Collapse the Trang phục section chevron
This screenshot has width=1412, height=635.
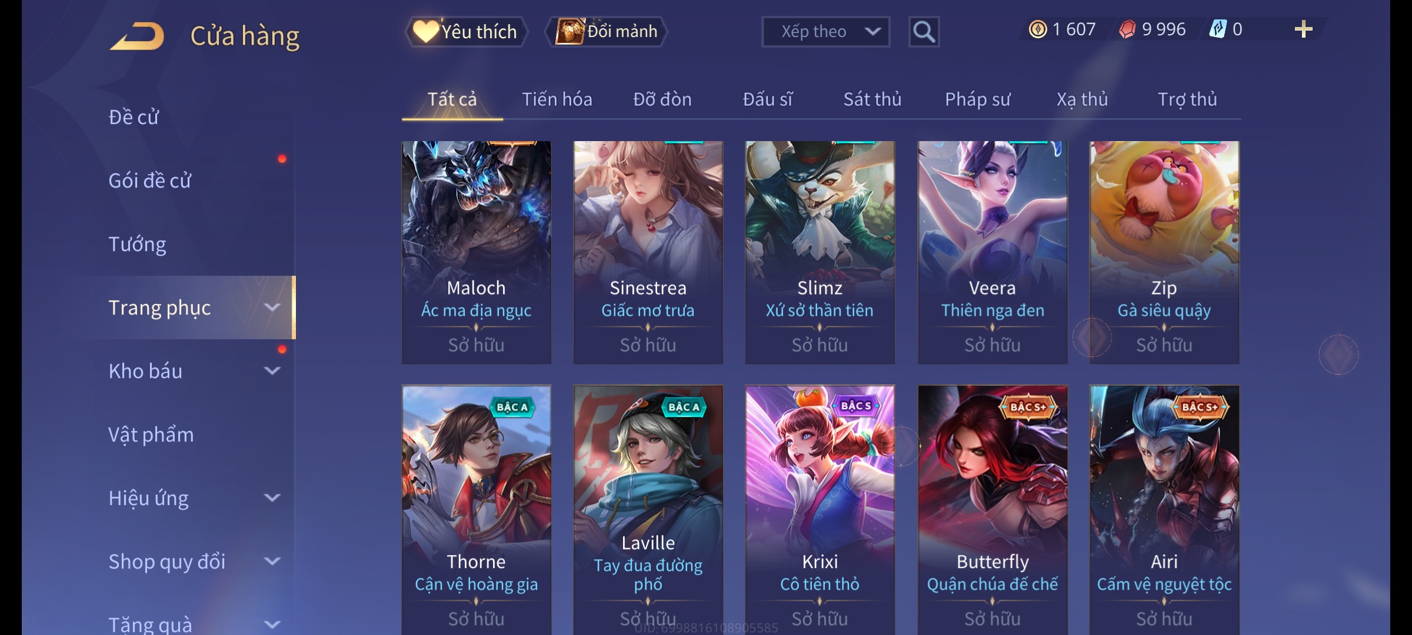tap(272, 307)
